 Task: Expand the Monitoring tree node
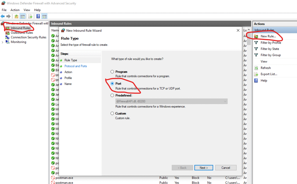coord(2,42)
